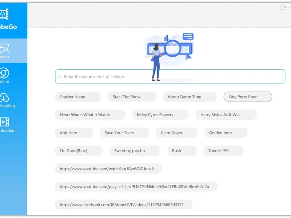Image resolution: width=291 pixels, height=218 pixels.
Task: Click the app logo in the top-left corner
Action: pos(4,14)
